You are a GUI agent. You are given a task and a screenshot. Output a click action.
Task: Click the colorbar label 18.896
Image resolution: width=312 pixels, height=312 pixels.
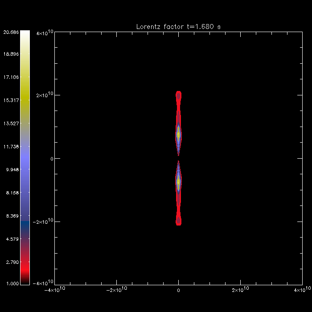point(11,54)
